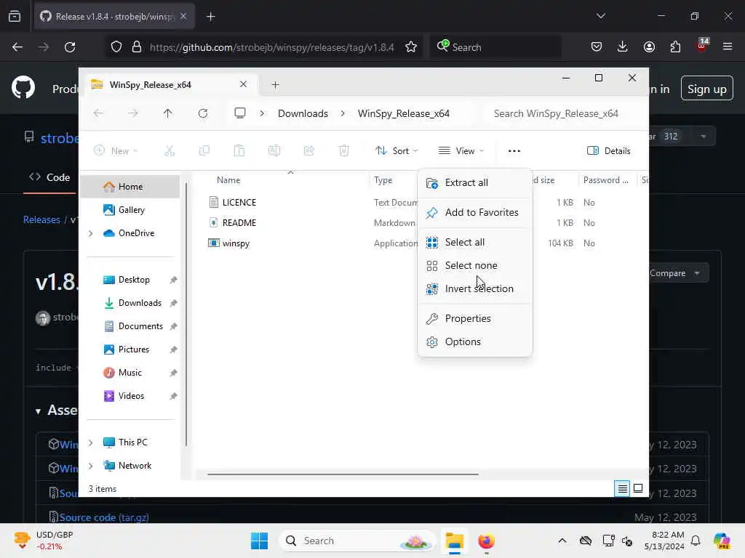
Task: Click the Password column header
Action: coord(605,180)
